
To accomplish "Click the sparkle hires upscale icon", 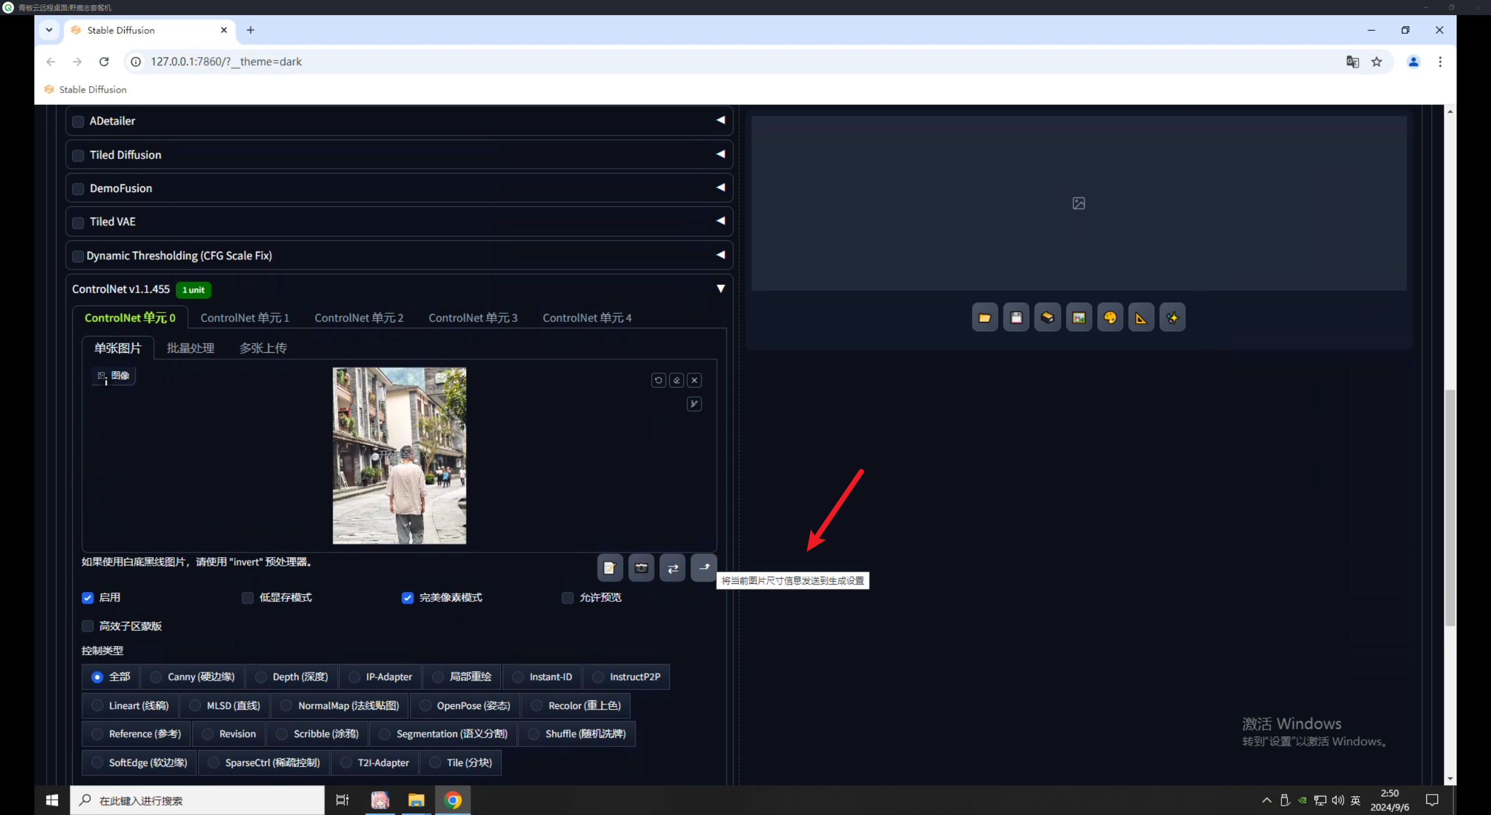I will (1172, 317).
